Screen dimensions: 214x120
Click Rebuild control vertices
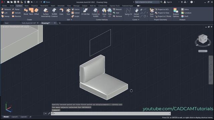point(117,9)
